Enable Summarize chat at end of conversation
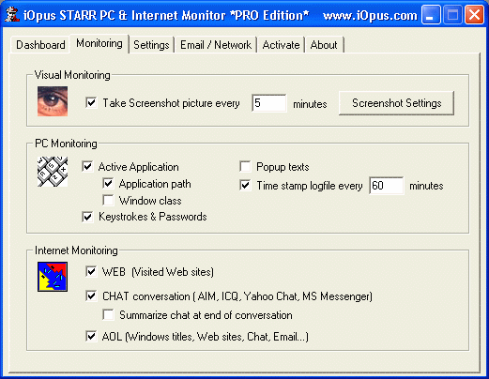 tap(108, 314)
